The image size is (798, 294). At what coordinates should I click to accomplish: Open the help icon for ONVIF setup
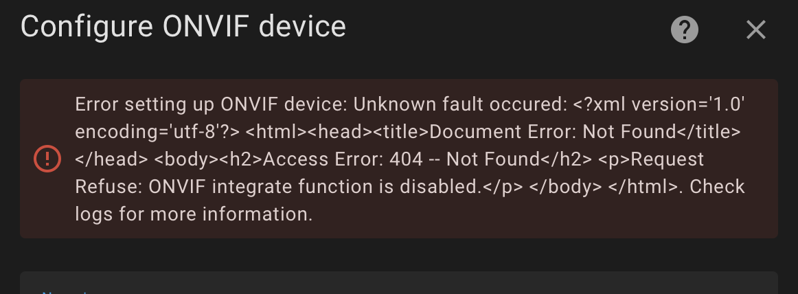coord(685,30)
